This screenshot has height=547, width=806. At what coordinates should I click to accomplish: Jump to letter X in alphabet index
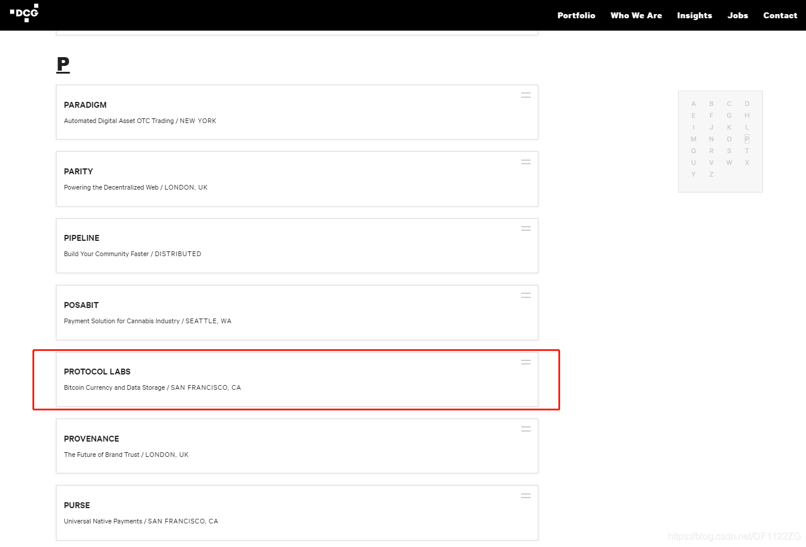(x=747, y=163)
